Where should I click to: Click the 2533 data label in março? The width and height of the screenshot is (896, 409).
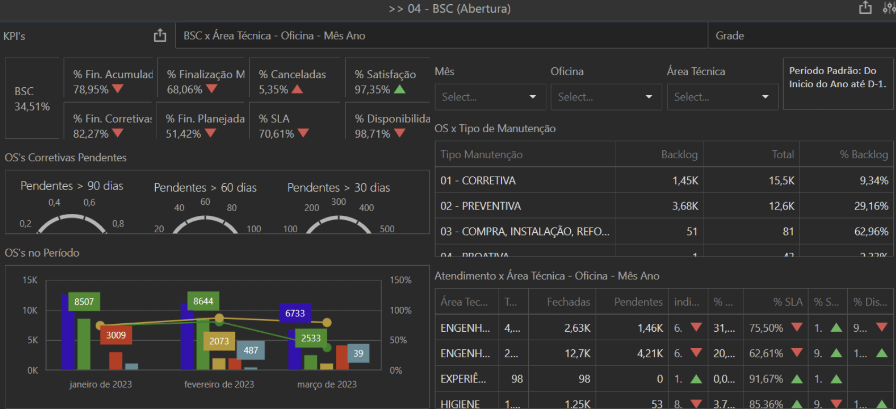311,338
